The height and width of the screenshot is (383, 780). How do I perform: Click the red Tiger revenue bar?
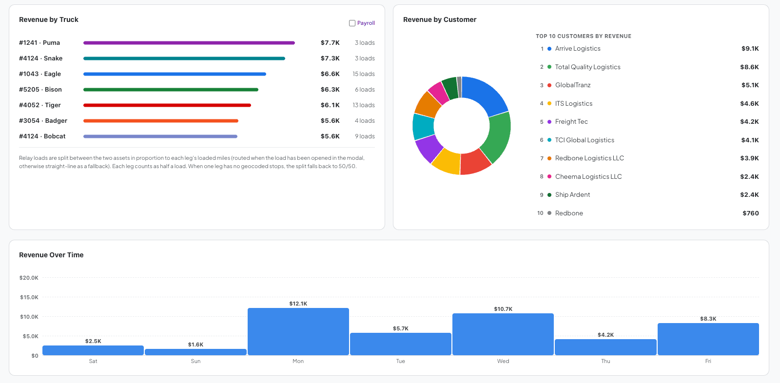click(167, 105)
